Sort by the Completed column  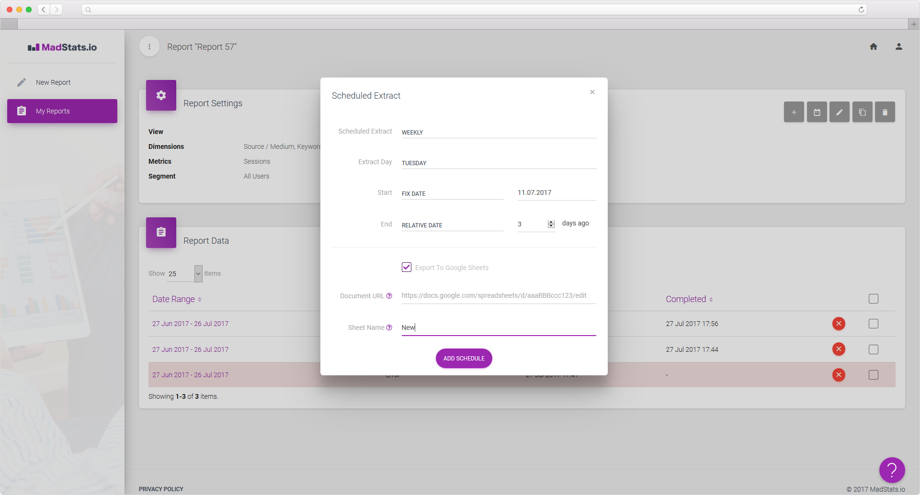689,299
